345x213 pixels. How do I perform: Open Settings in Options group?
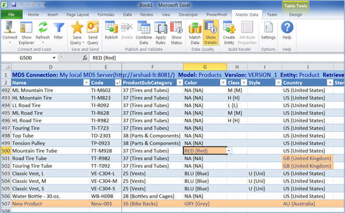pyautogui.click(x=268, y=30)
